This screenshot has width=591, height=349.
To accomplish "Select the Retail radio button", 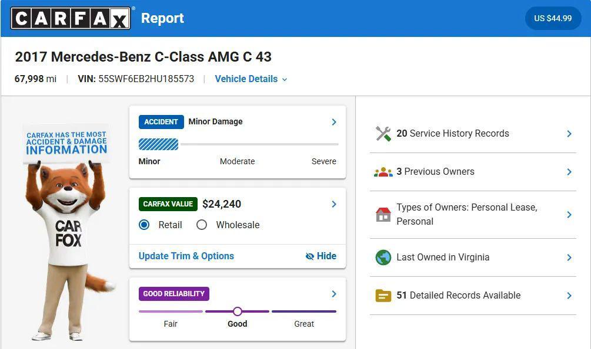I will [x=144, y=225].
